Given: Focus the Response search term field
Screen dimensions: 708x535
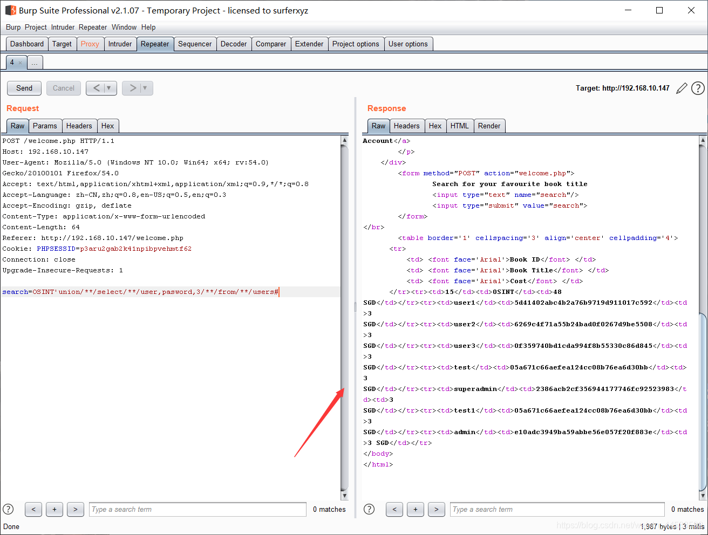Looking at the screenshot, I should pyautogui.click(x=557, y=510).
